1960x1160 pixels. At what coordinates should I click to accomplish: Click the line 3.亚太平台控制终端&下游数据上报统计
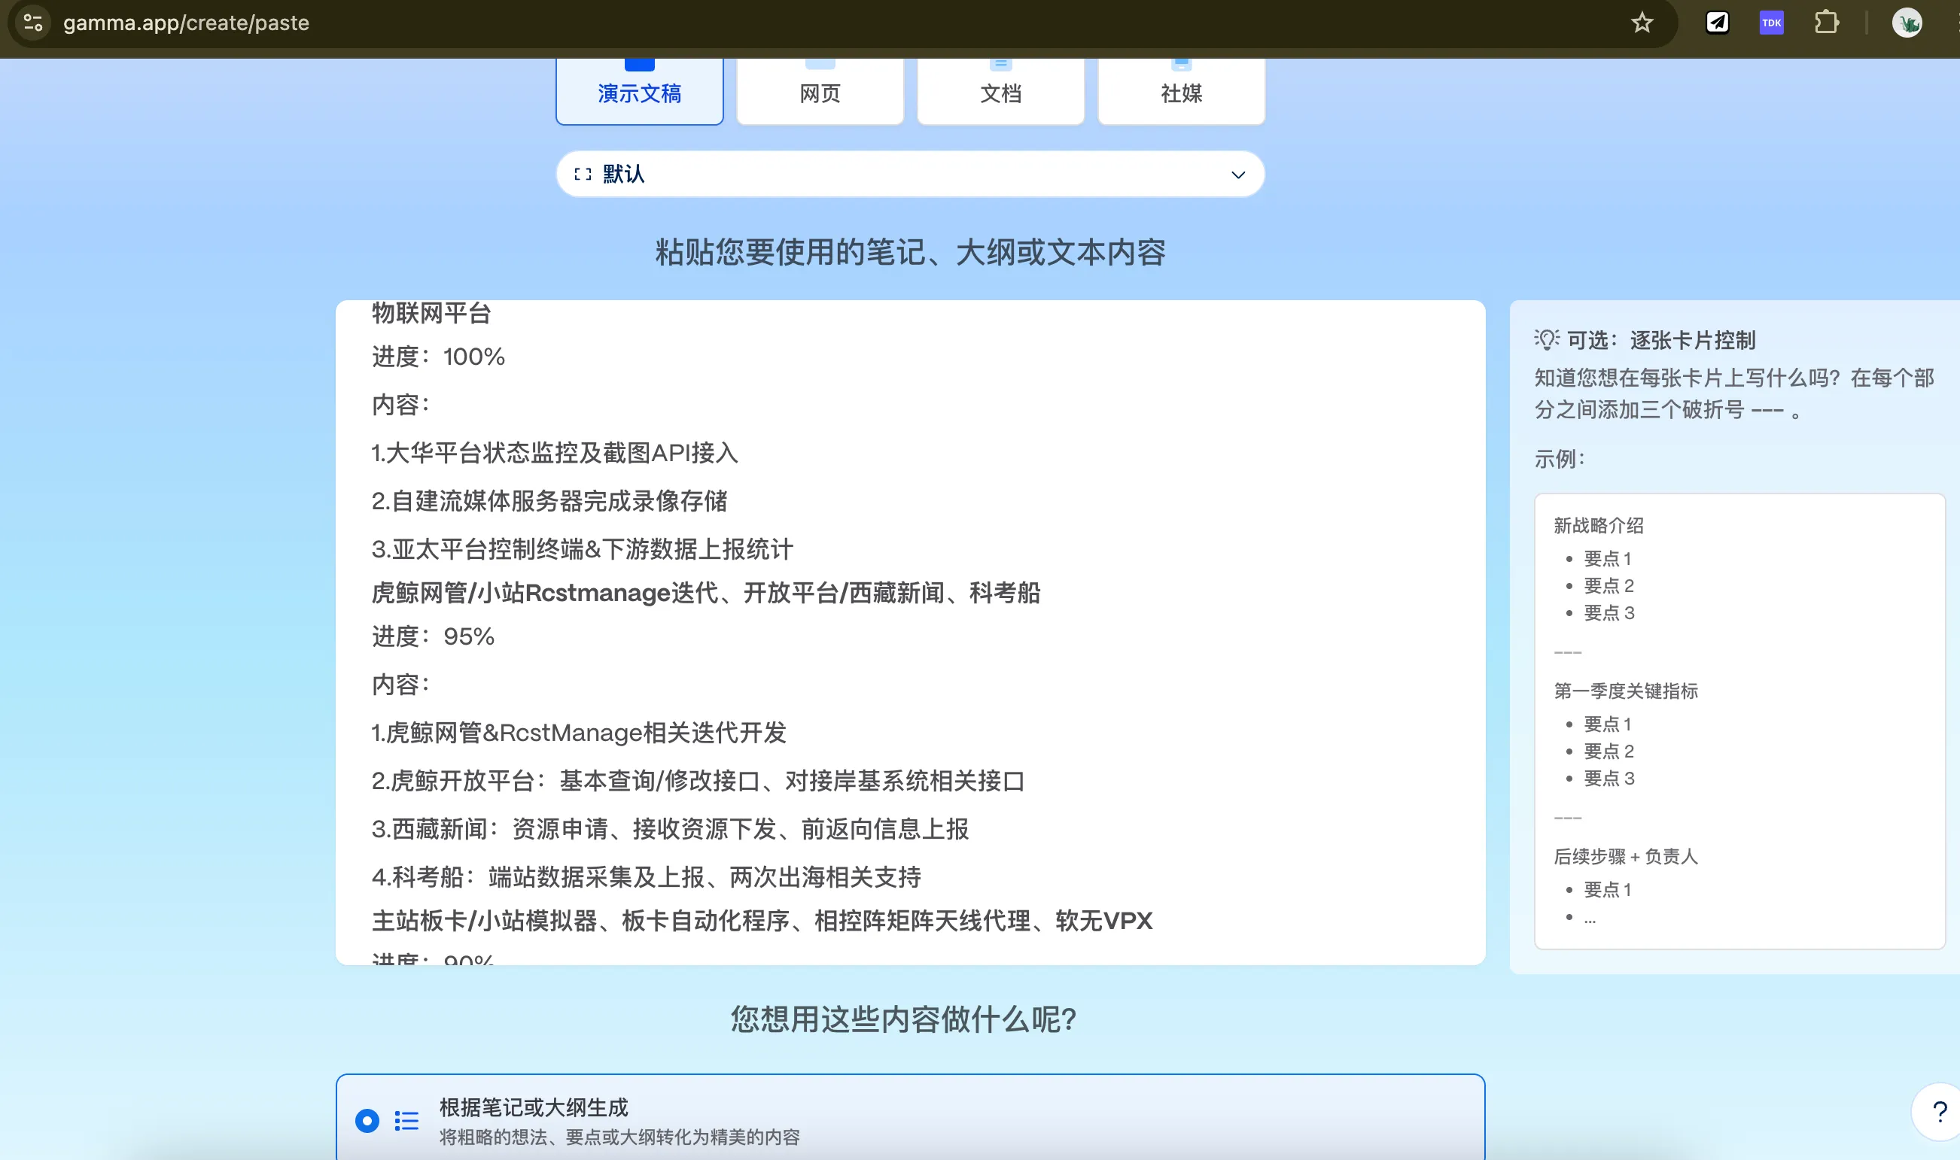[x=582, y=548]
